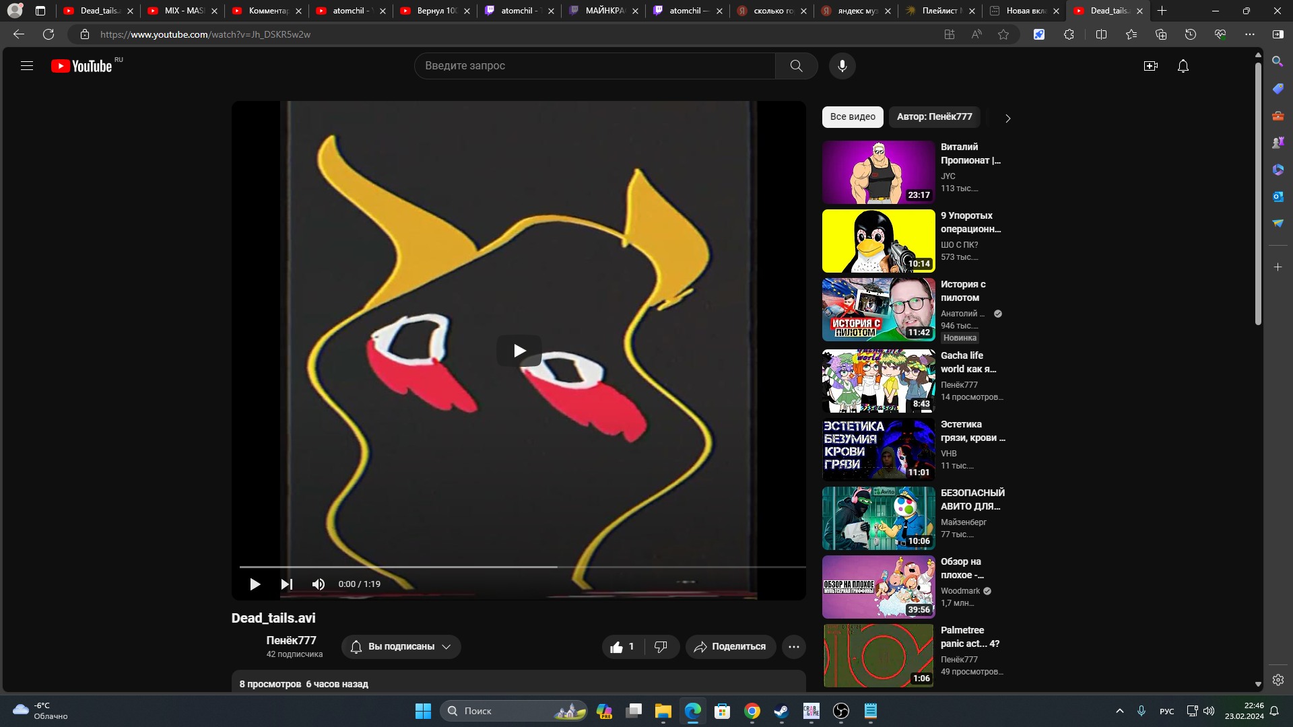Open Edge sidebar search icon

[1278, 61]
